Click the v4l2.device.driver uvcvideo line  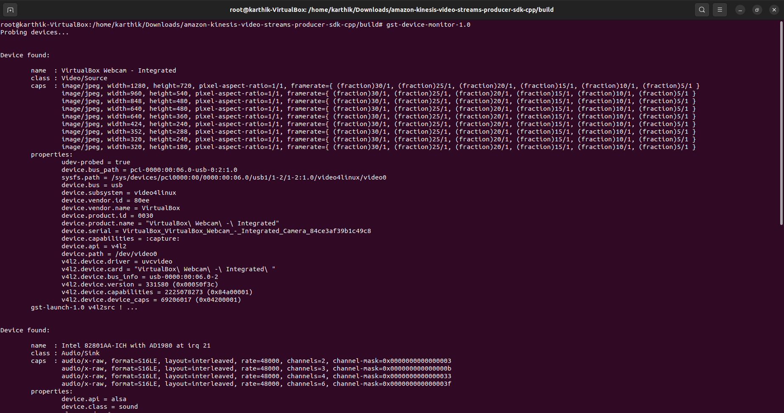117,261
